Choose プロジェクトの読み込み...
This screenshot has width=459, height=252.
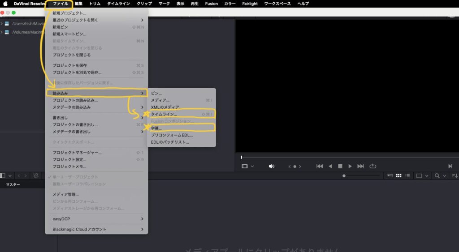[97, 100]
